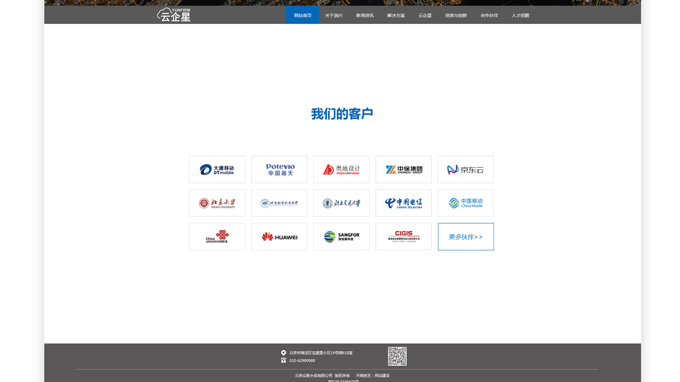The height and width of the screenshot is (382, 680).
Task: Click the Potevio partner logo
Action: (x=279, y=169)
